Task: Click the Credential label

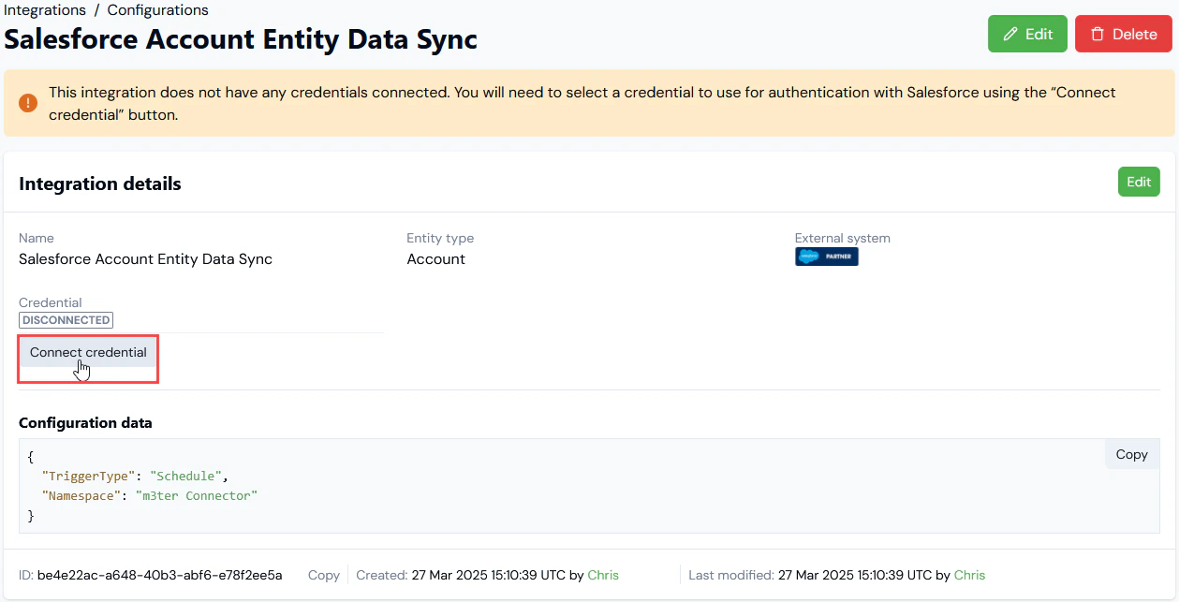Action: tap(51, 302)
